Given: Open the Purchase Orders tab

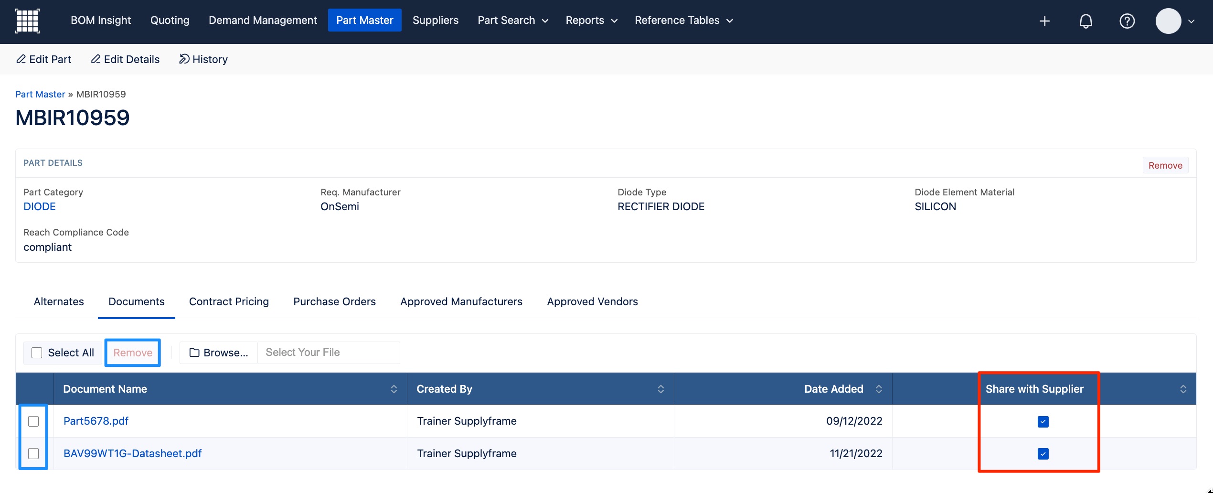Looking at the screenshot, I should point(334,301).
